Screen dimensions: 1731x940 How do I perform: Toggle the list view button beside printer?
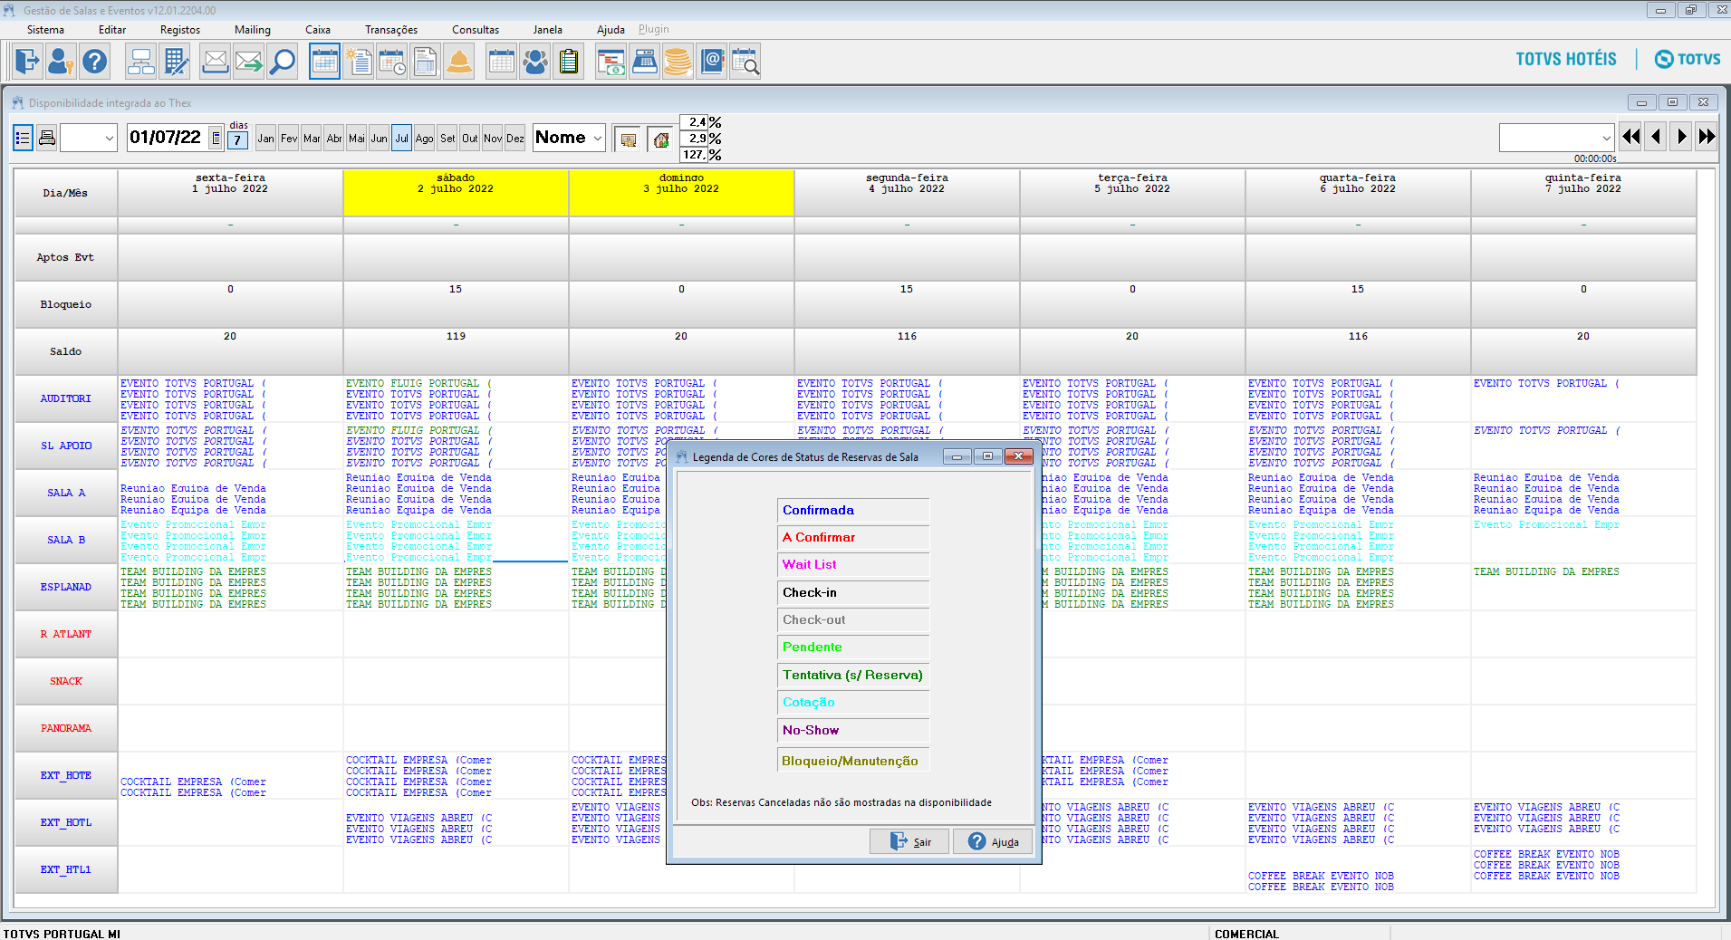(x=23, y=138)
